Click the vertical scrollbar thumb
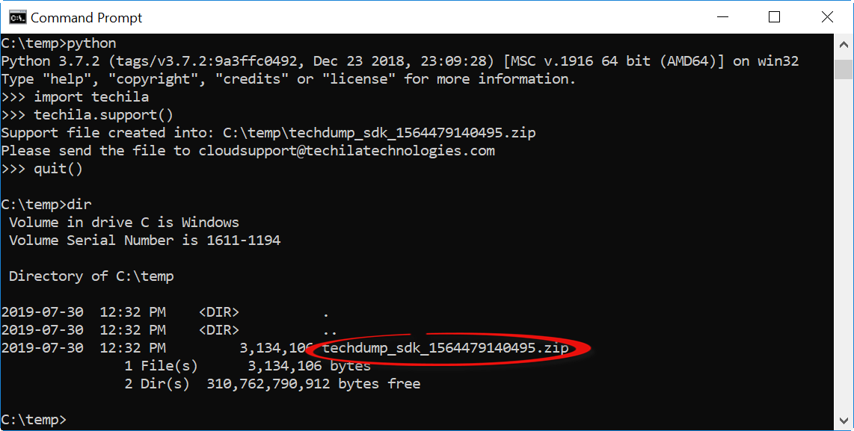The image size is (854, 431). (844, 69)
